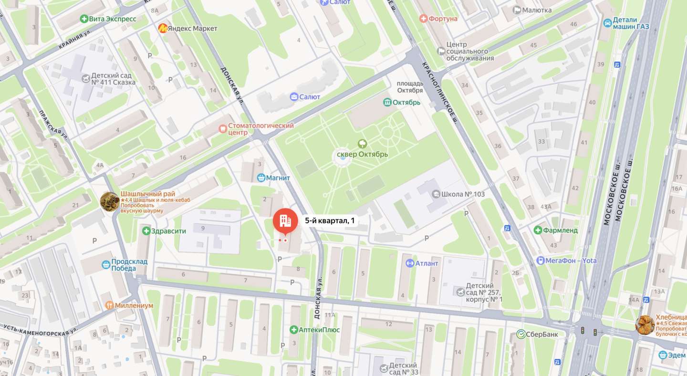Select the Миллениум restaurant icon
Viewport: 687px width, 376px height.
109,305
